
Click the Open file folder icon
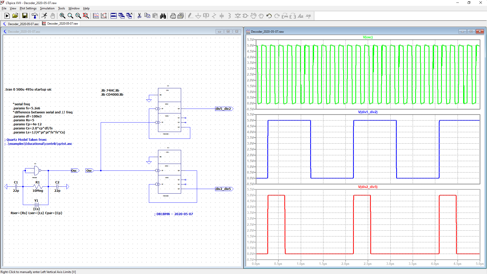(x=15, y=16)
